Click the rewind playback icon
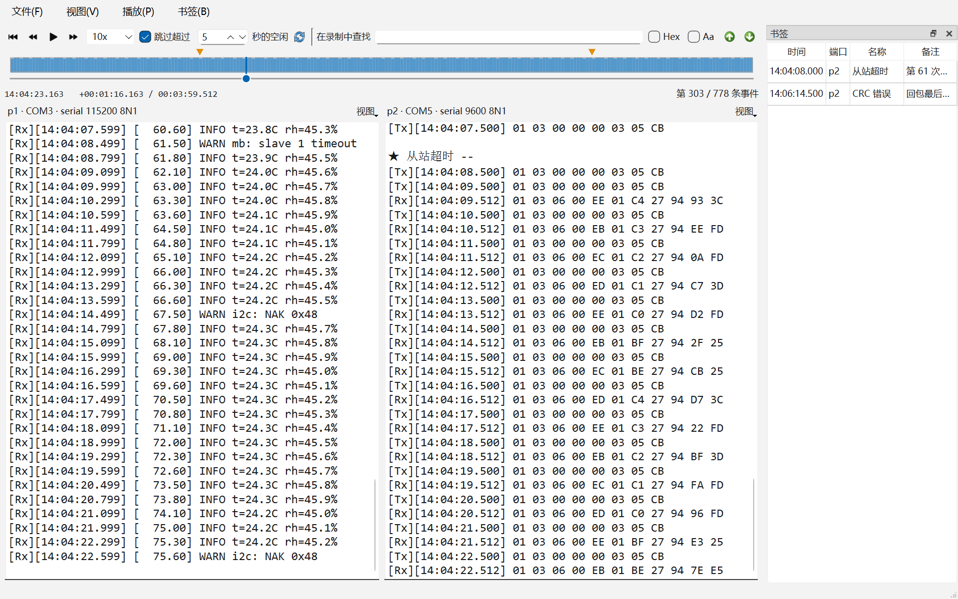 [33, 37]
